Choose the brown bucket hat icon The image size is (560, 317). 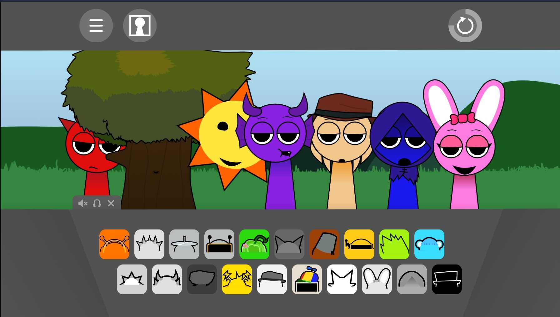coord(324,244)
